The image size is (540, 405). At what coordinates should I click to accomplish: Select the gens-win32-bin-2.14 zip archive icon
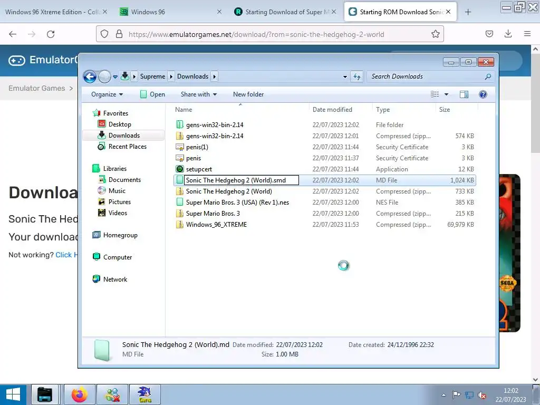pos(180,136)
